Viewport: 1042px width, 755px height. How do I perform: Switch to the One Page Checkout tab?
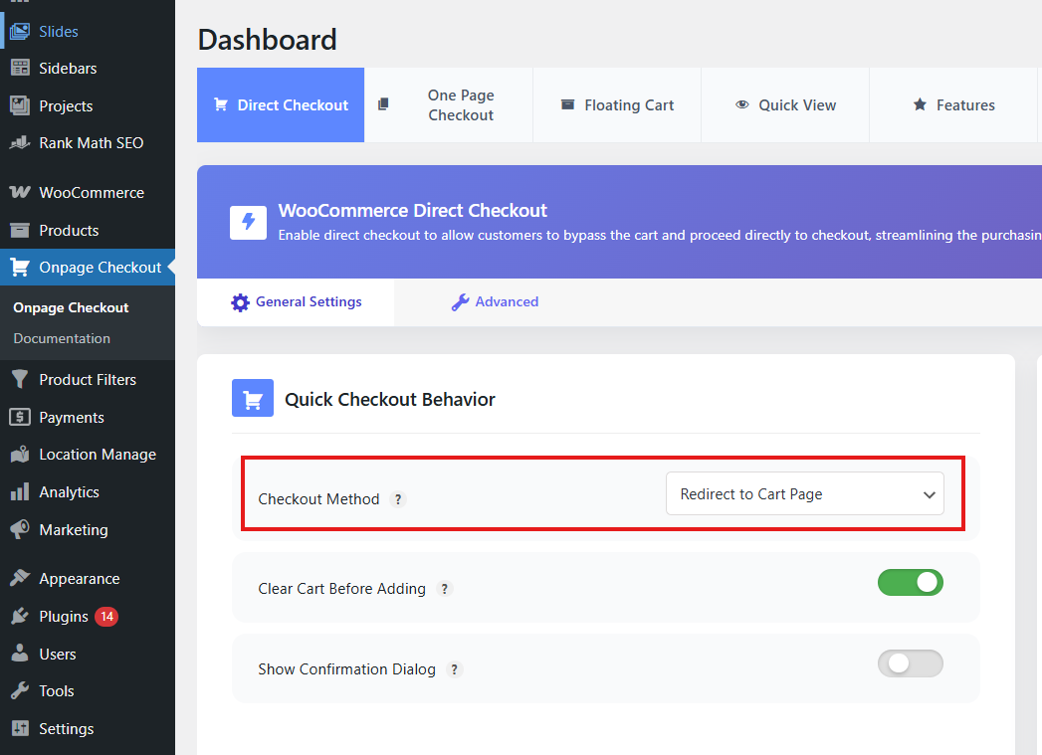449,104
